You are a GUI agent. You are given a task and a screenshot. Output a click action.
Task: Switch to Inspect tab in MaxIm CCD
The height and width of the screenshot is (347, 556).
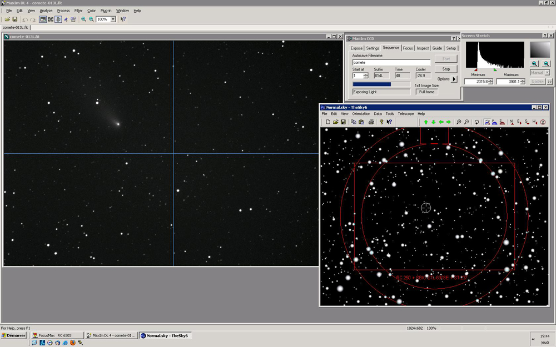[423, 48]
